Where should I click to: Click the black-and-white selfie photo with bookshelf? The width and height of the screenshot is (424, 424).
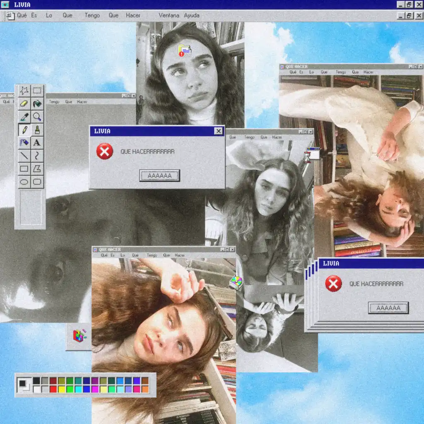pyautogui.click(x=190, y=73)
